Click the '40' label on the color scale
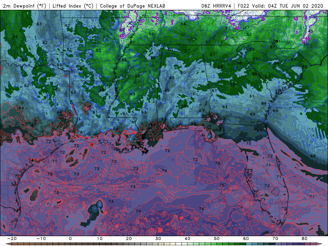The image size is (328, 246). pyautogui.click(x=187, y=239)
